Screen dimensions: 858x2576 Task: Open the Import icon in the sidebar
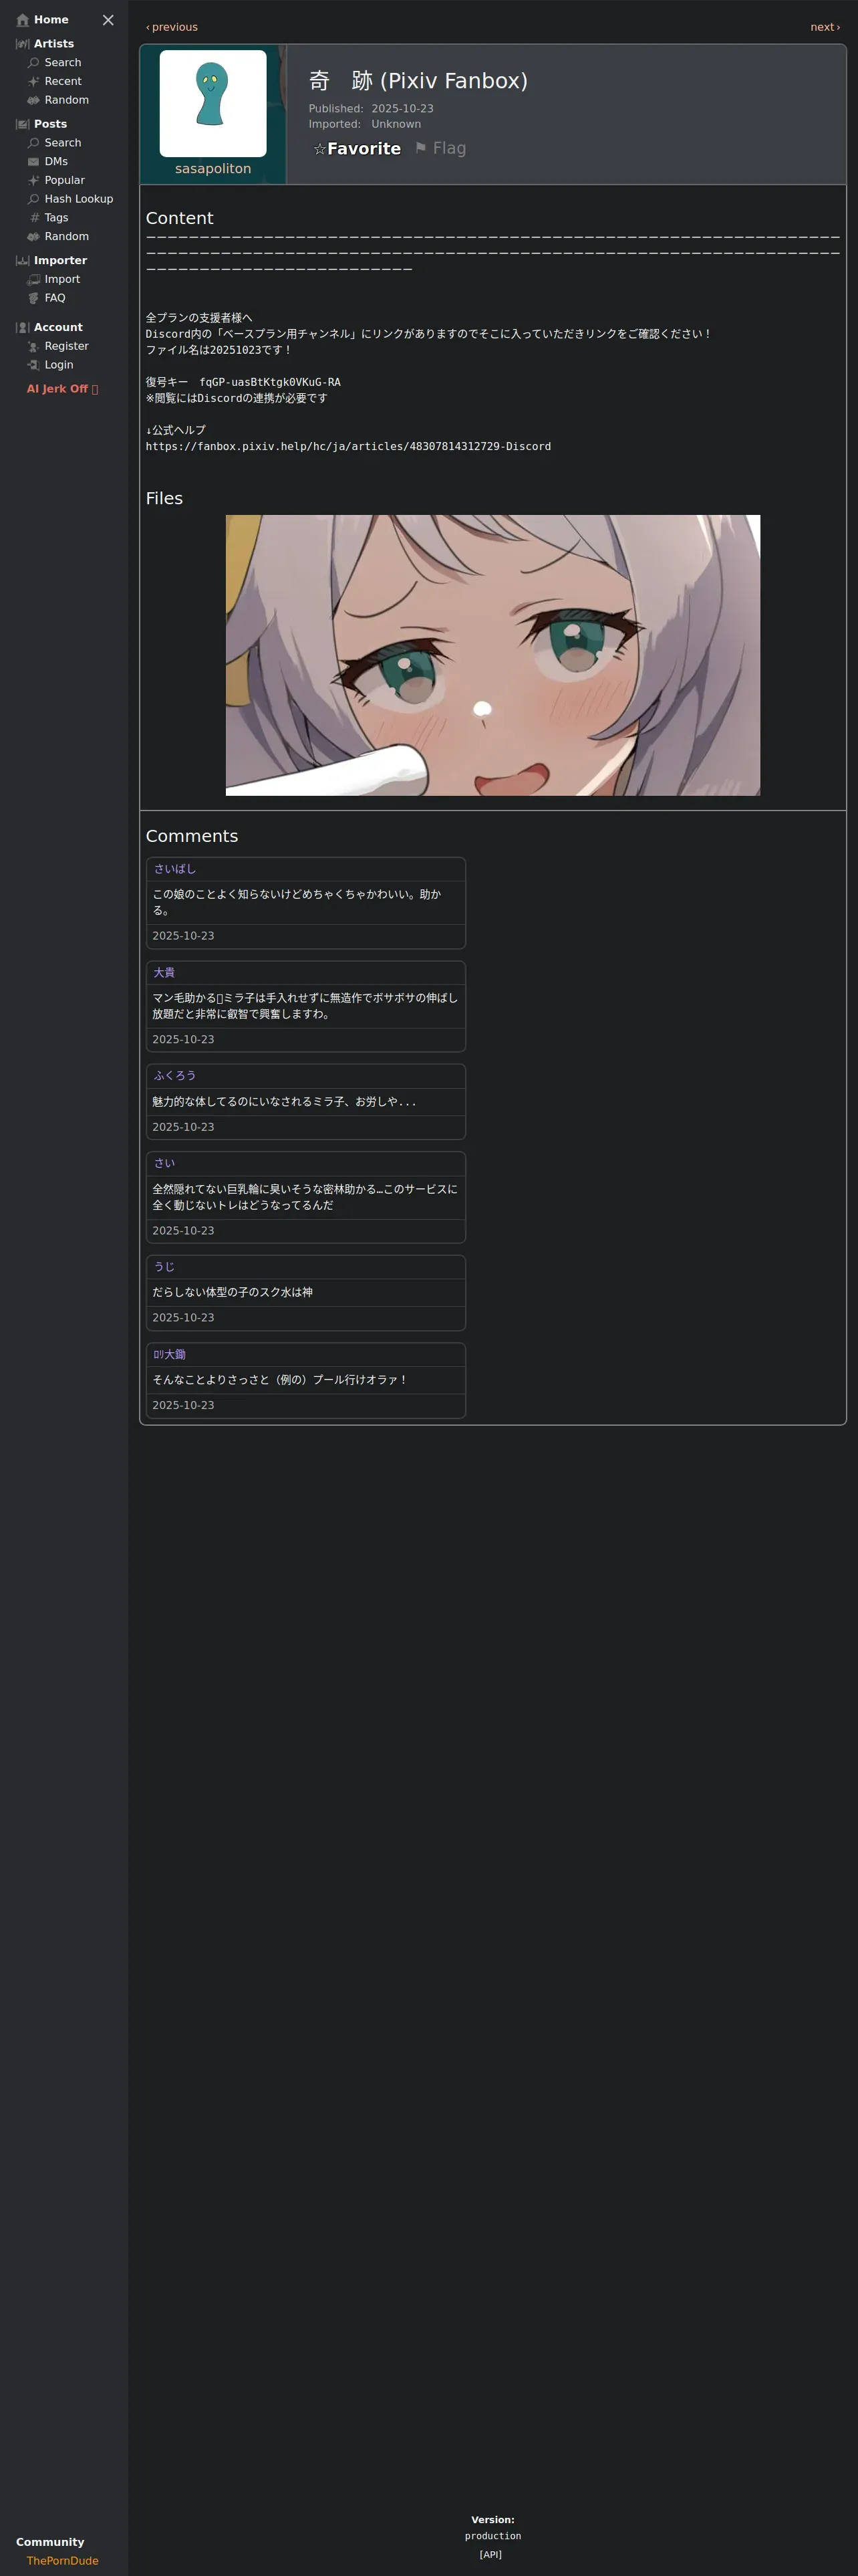click(34, 280)
